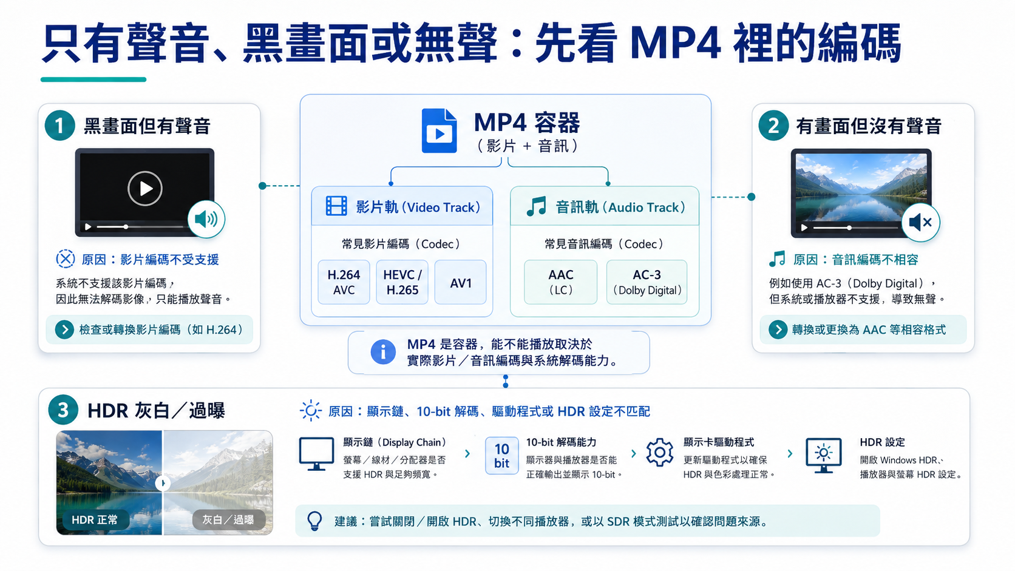Click chevron between 10-bit 解碼能力 and 顯示卡驅動程式
This screenshot has height=571, width=1015.
634,453
